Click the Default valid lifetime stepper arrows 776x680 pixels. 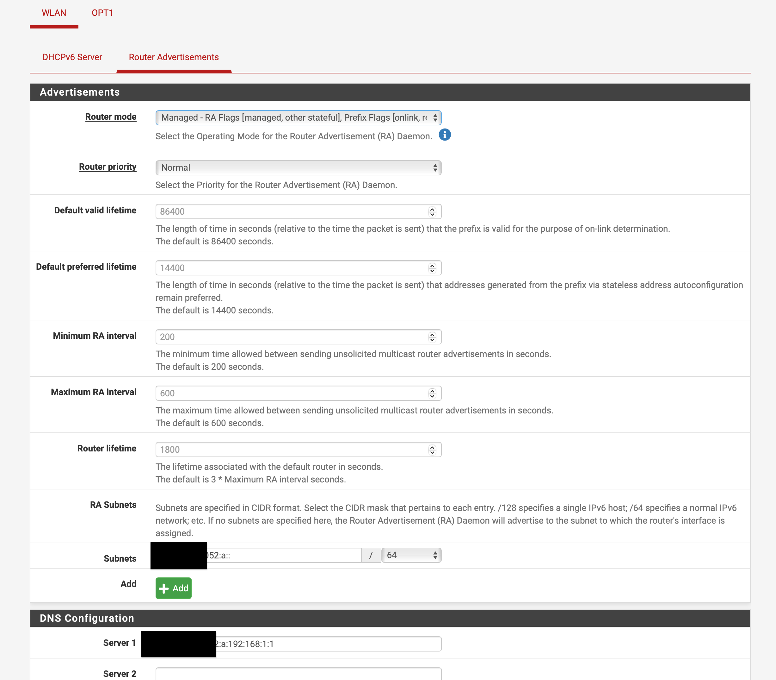coord(432,212)
